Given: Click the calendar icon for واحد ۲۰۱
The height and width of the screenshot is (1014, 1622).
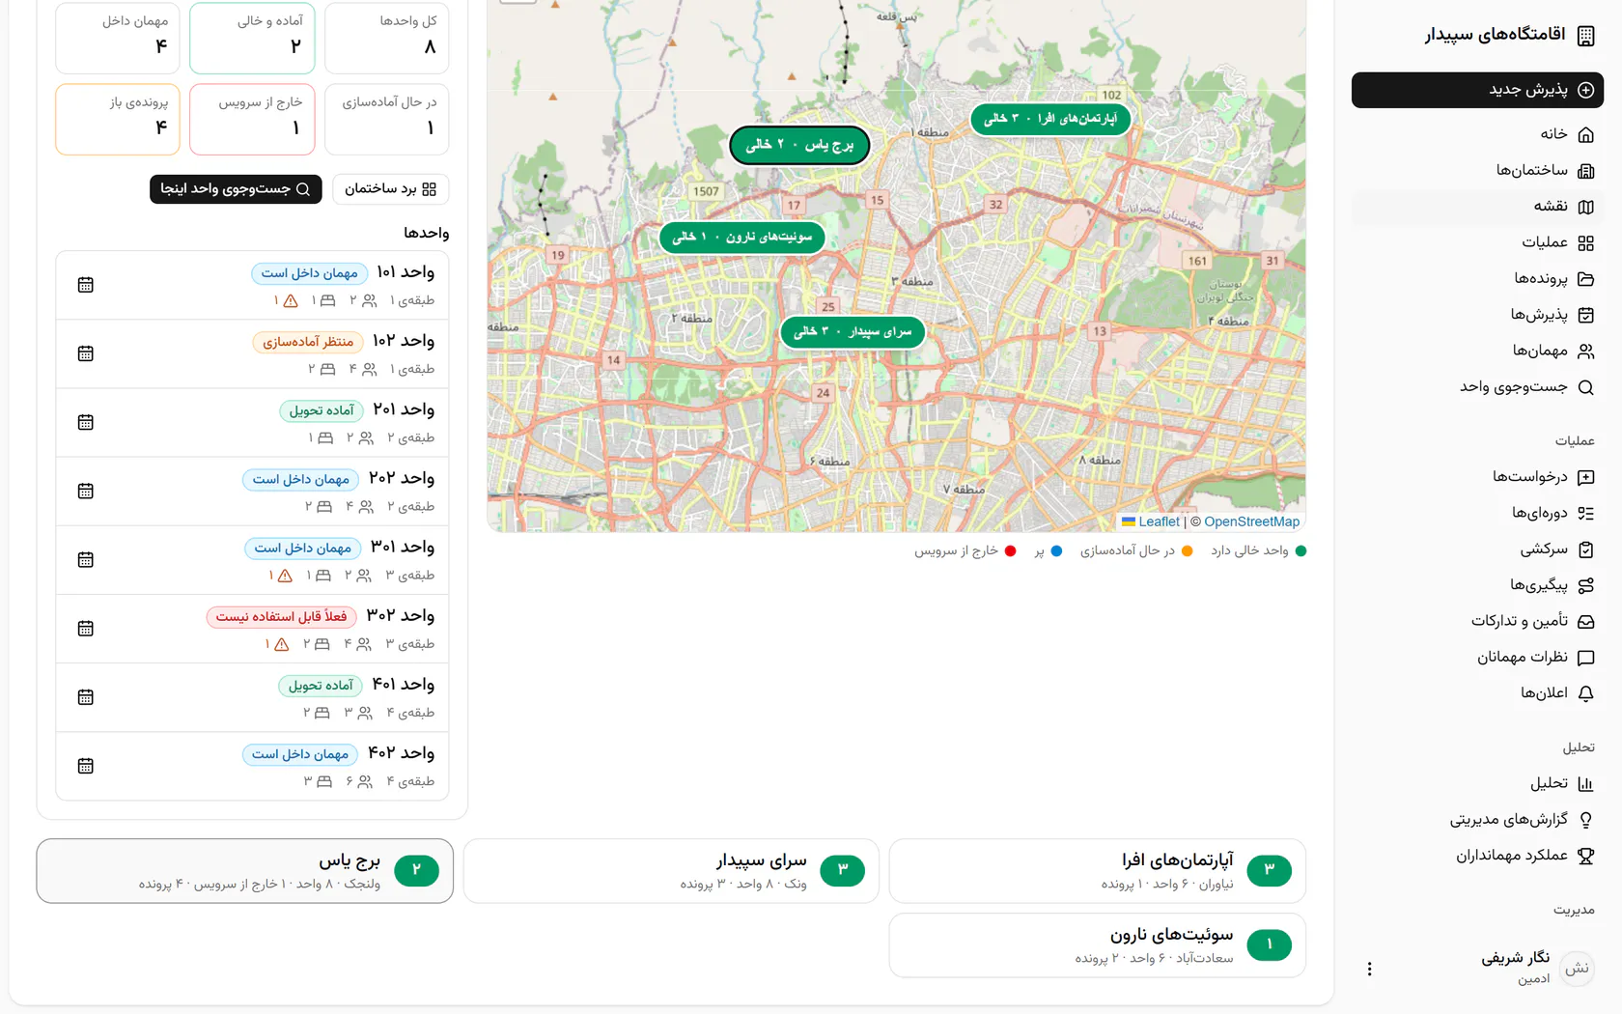Looking at the screenshot, I should (86, 422).
